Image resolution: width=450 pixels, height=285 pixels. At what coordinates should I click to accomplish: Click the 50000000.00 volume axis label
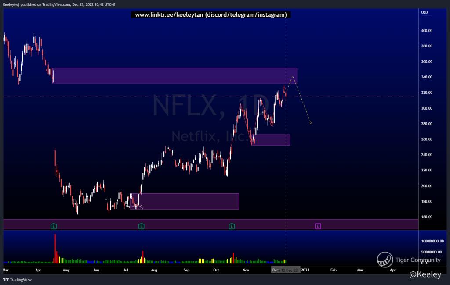click(x=432, y=252)
